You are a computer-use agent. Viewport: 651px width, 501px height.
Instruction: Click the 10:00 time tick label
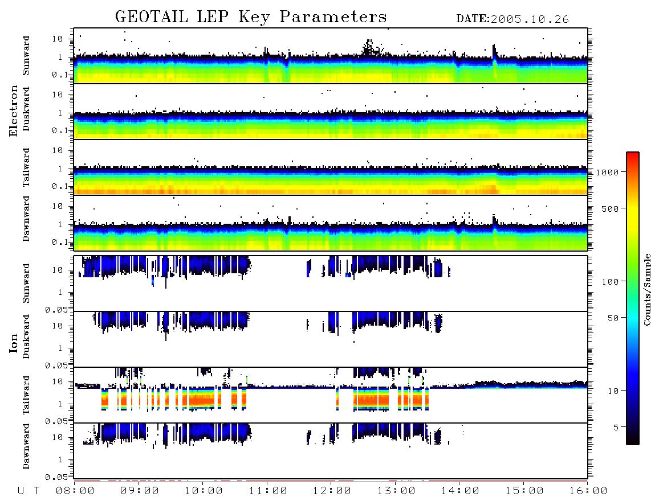click(x=204, y=491)
